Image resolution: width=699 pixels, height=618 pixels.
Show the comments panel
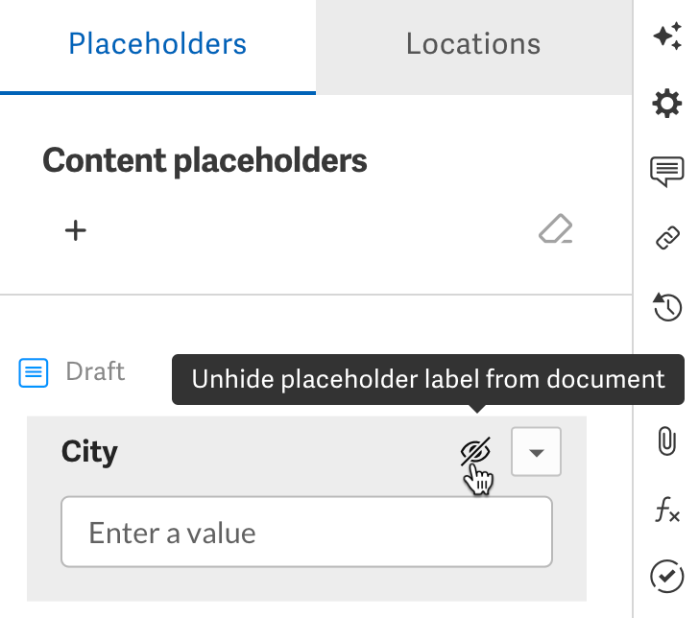point(667,171)
